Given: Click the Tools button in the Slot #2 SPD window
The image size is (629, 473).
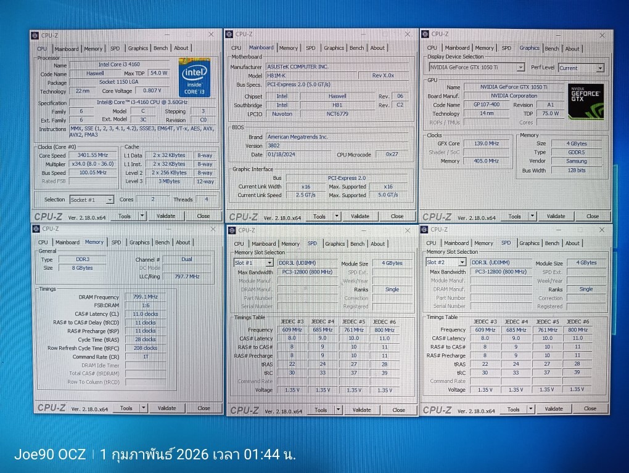Looking at the screenshot, I should 513,409.
